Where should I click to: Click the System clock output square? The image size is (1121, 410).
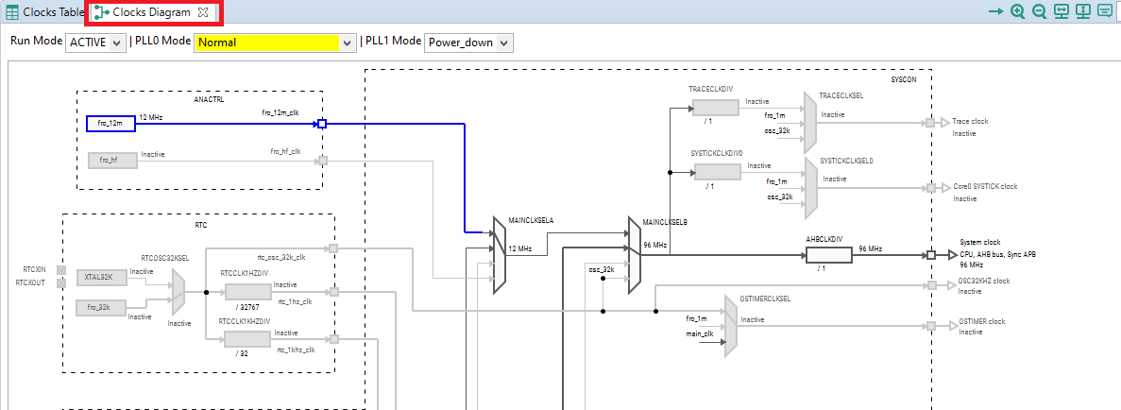point(931,255)
